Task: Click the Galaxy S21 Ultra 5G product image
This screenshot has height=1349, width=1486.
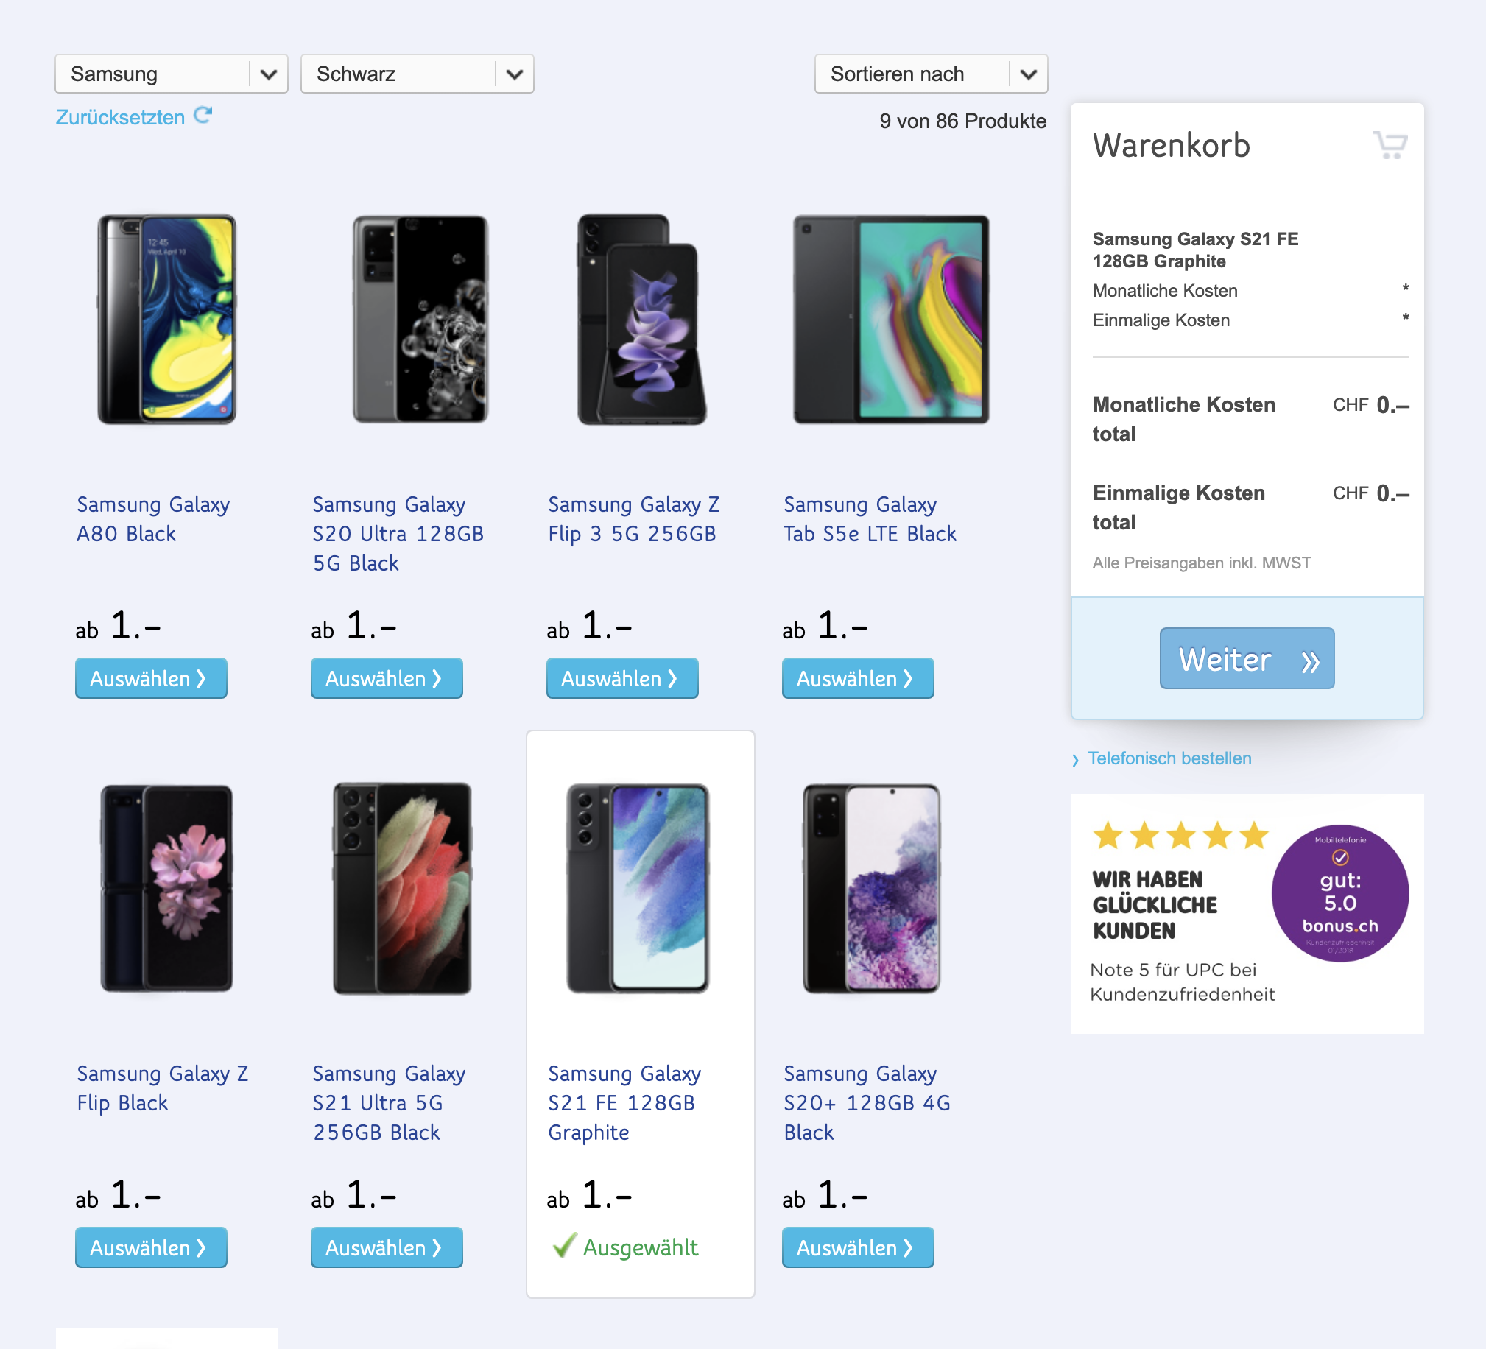Action: [403, 888]
